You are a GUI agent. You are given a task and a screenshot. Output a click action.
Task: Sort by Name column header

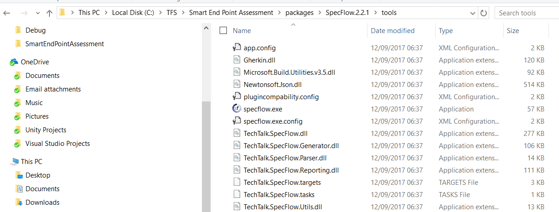tap(242, 31)
